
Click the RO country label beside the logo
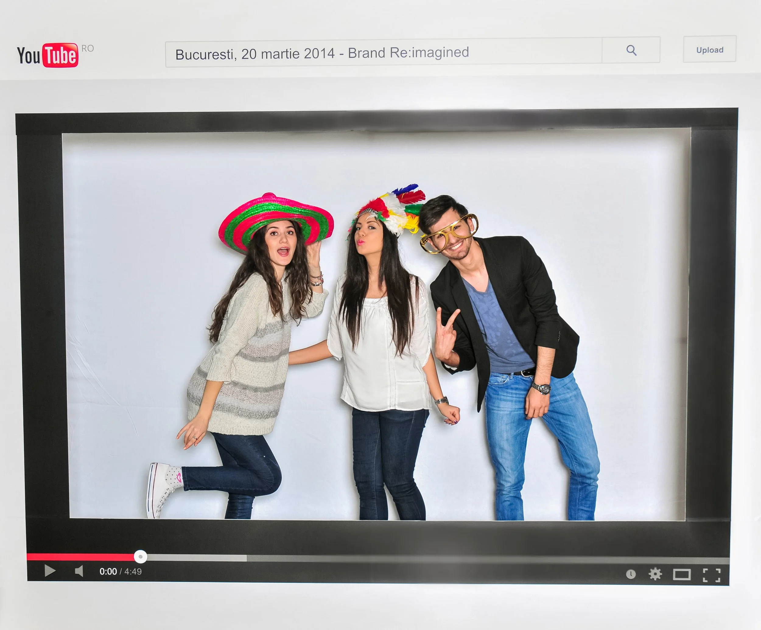coord(88,48)
